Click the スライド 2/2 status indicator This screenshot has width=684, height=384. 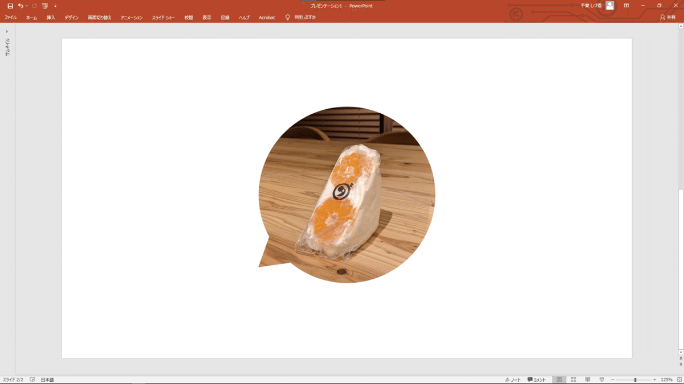click(13, 379)
